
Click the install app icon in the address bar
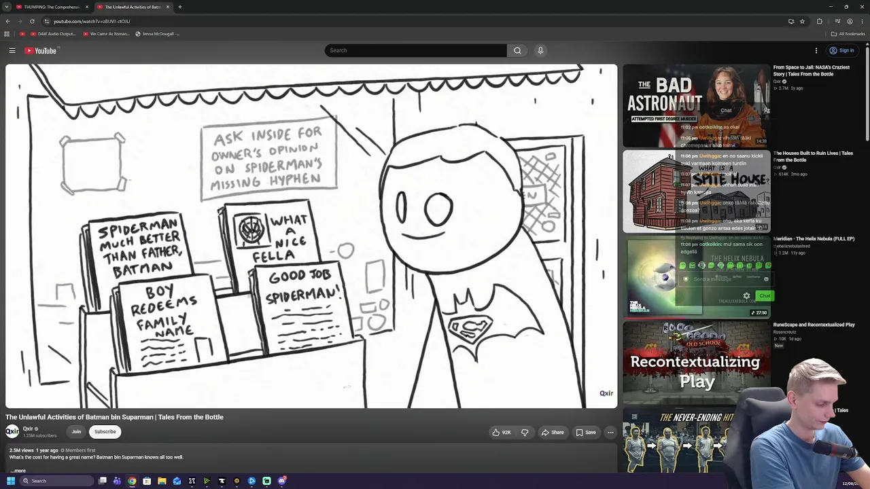(791, 21)
